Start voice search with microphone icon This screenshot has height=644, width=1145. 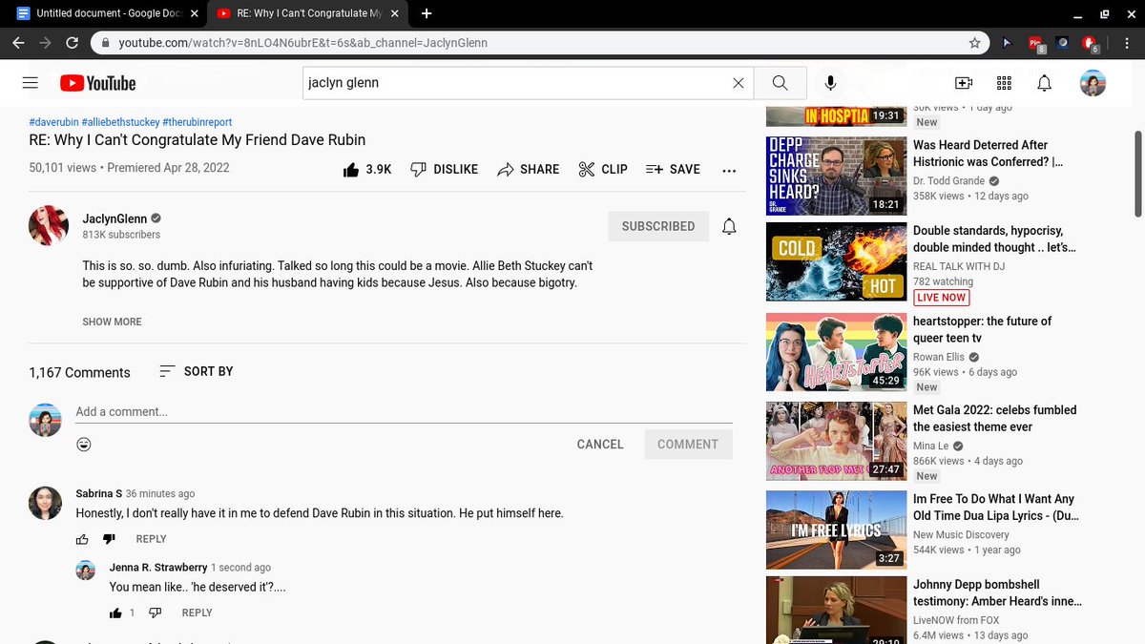pyautogui.click(x=830, y=83)
